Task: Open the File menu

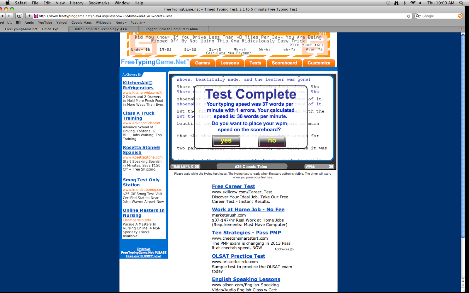Action: coord(35,3)
